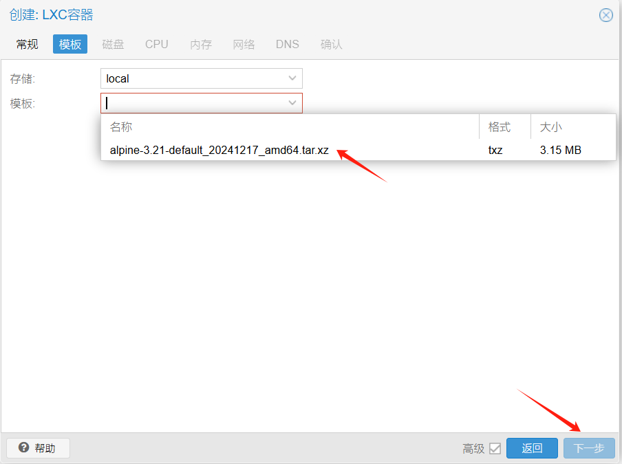The image size is (622, 464).
Task: Select the 模板 tab
Action: 69,44
